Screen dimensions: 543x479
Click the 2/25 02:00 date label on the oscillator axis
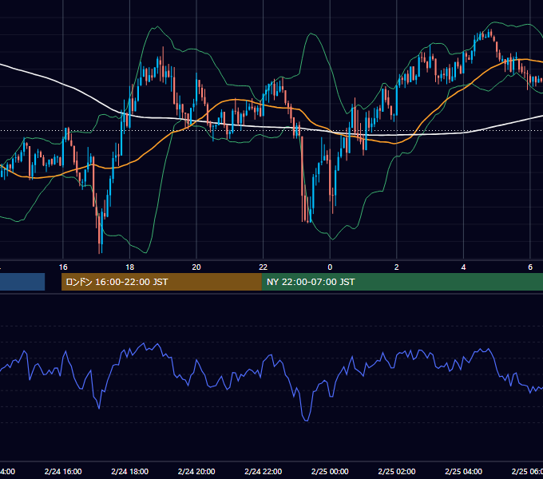[x=397, y=471]
